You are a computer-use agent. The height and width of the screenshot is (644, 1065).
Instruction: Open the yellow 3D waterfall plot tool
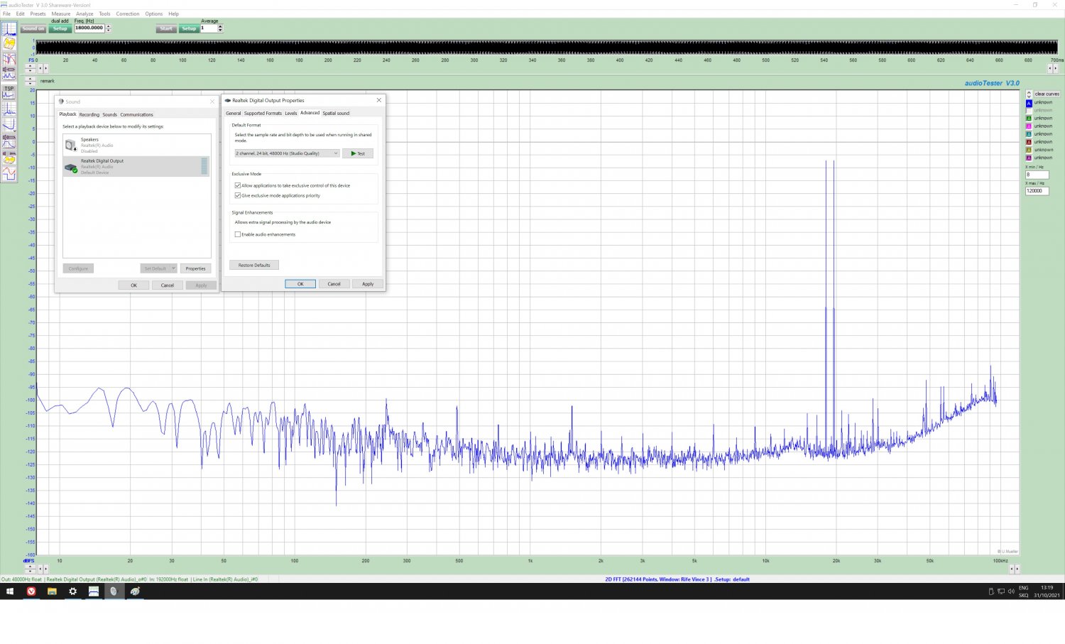point(9,44)
